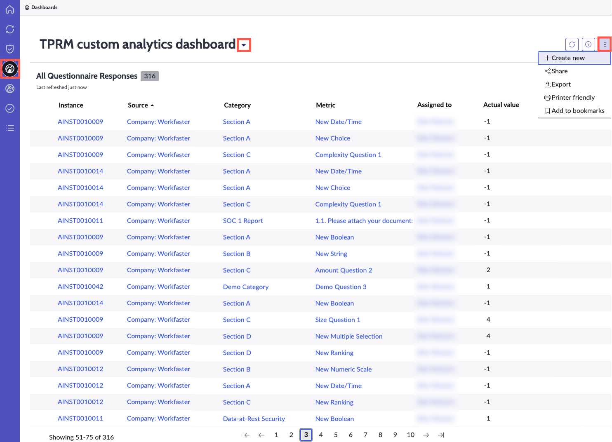Open the shield checkmark sidebar icon

[x=10, y=49]
